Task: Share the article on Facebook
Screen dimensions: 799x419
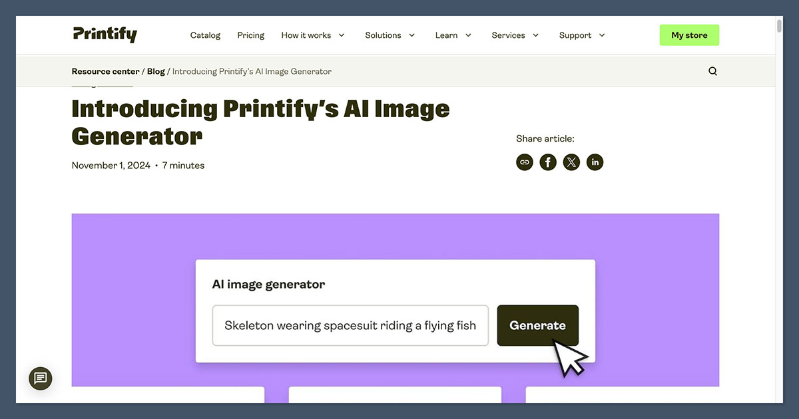Action: coord(548,162)
